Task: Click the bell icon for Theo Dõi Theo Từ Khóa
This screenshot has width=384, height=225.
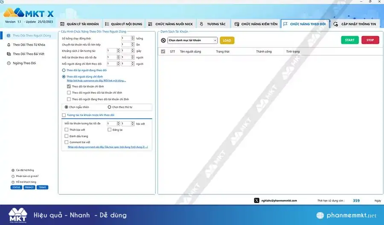Action: point(9,44)
